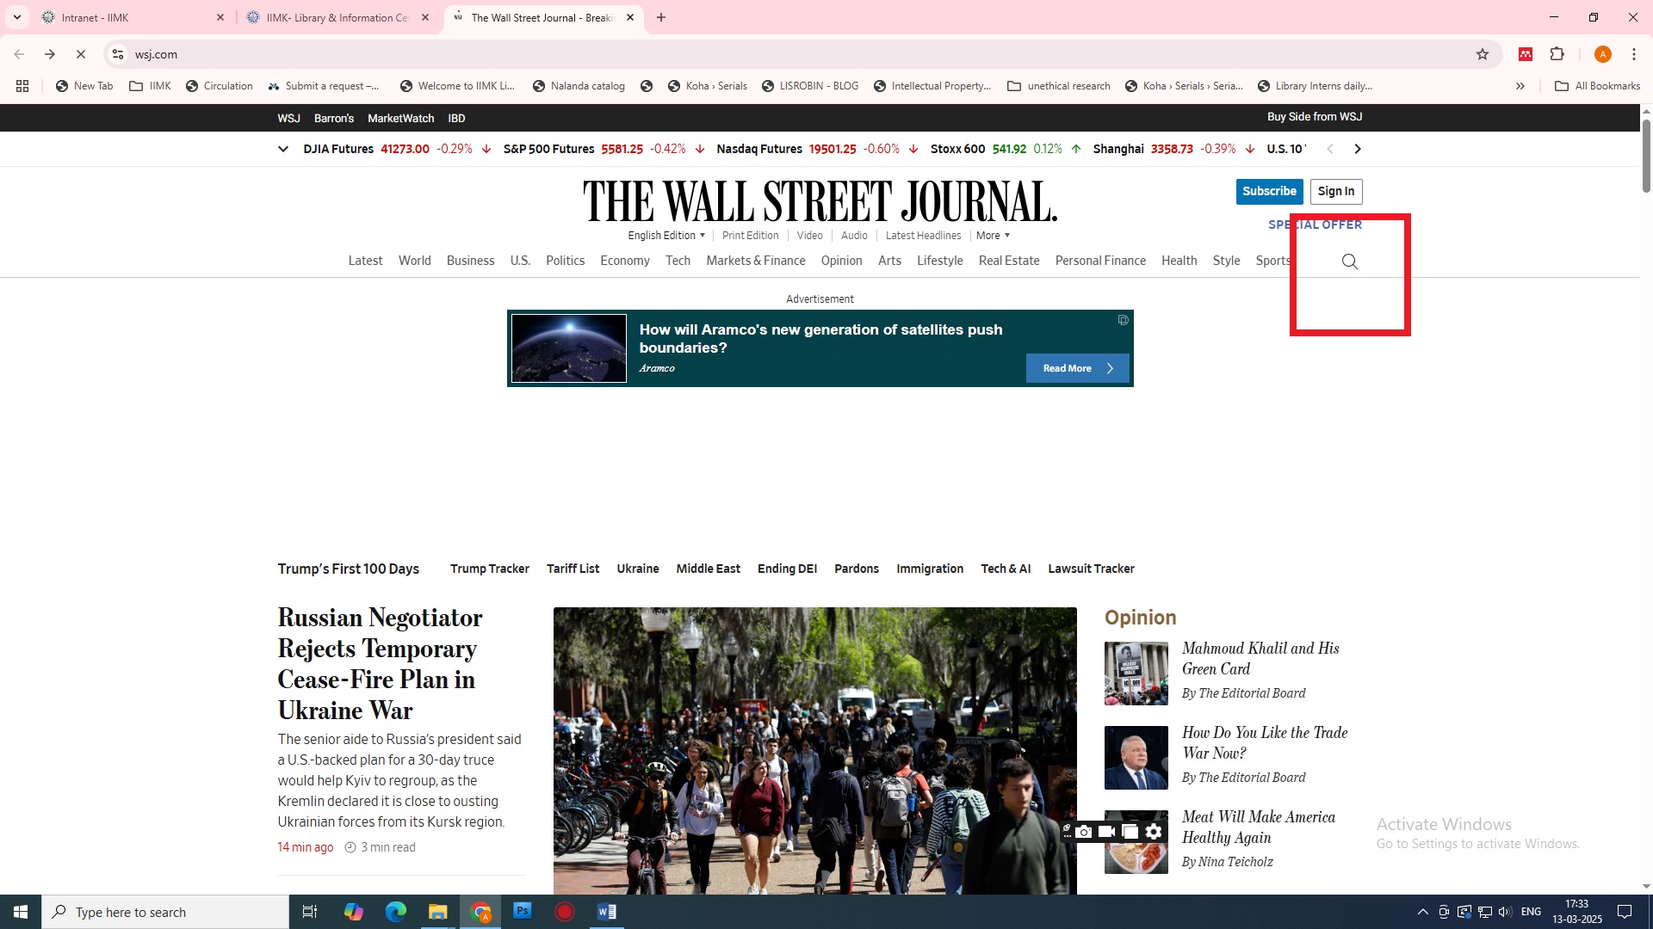Open the Markets & Finance section

coord(755,261)
